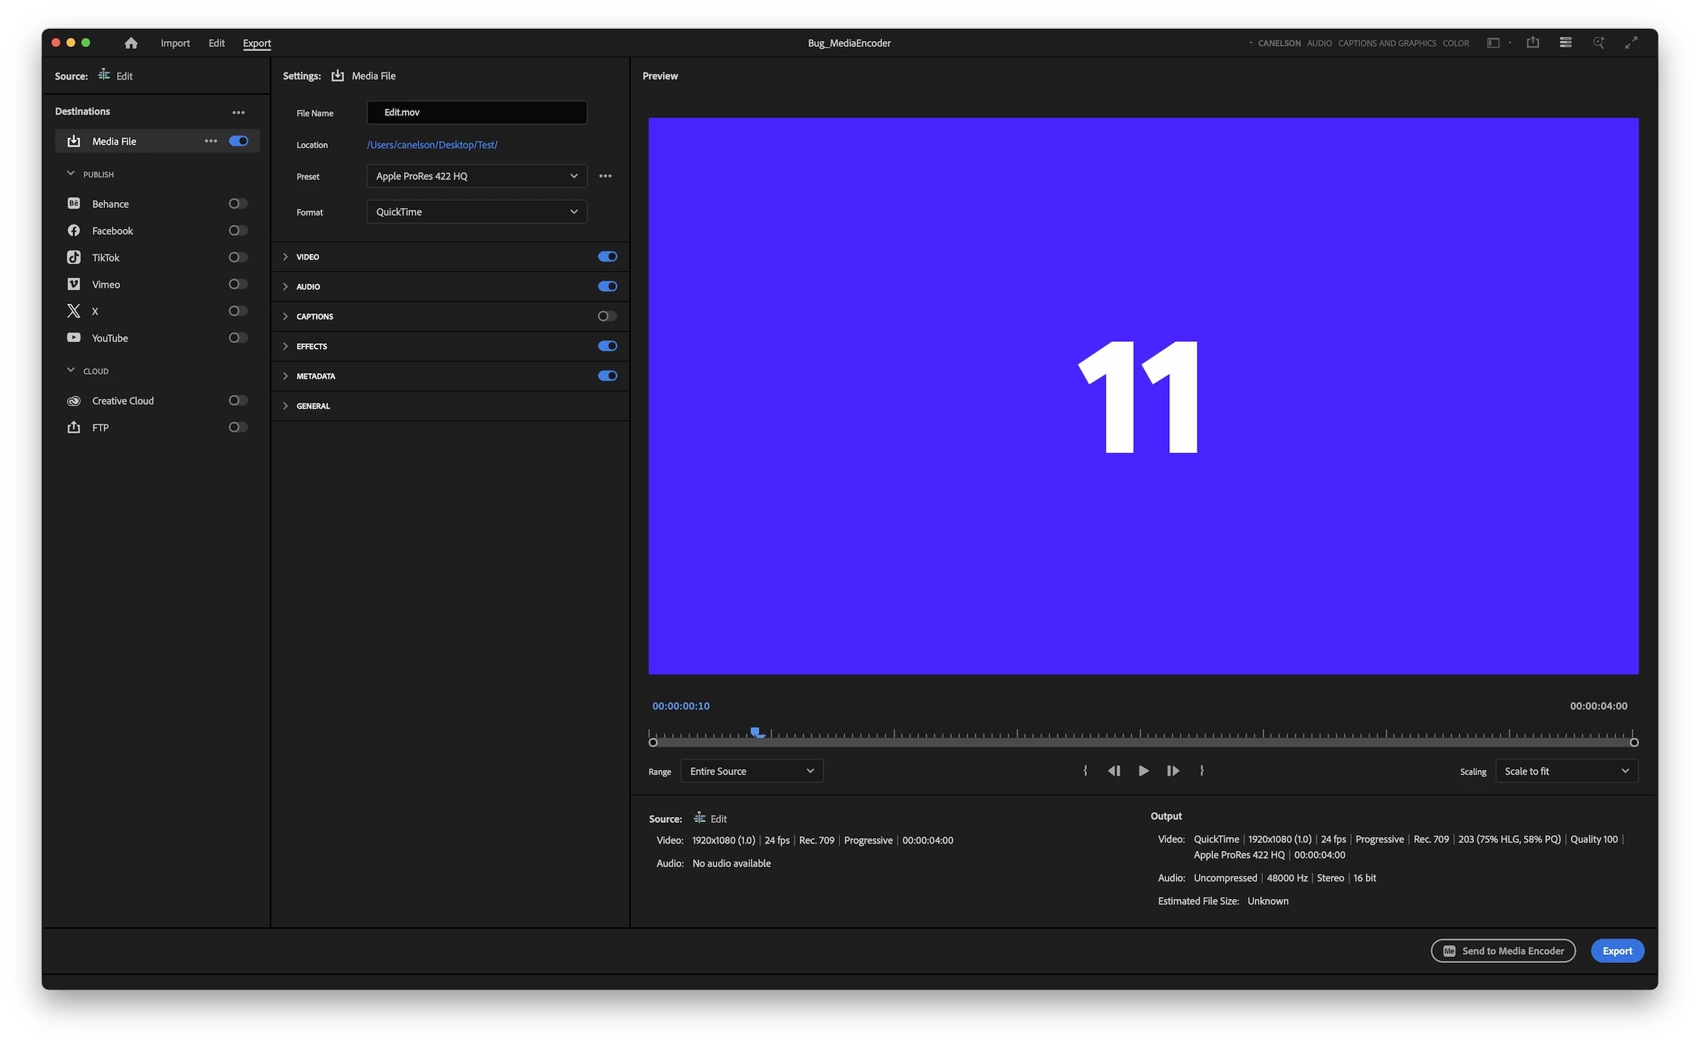Screen dimensions: 1700x1045
Task: Switch to the Edit tab
Action: point(216,43)
